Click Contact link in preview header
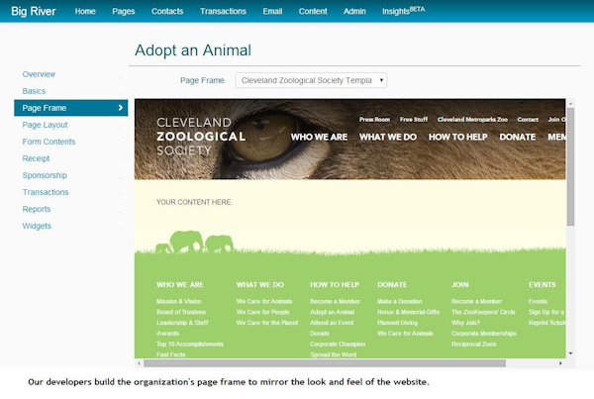The height and width of the screenshot is (399, 594). (x=528, y=120)
